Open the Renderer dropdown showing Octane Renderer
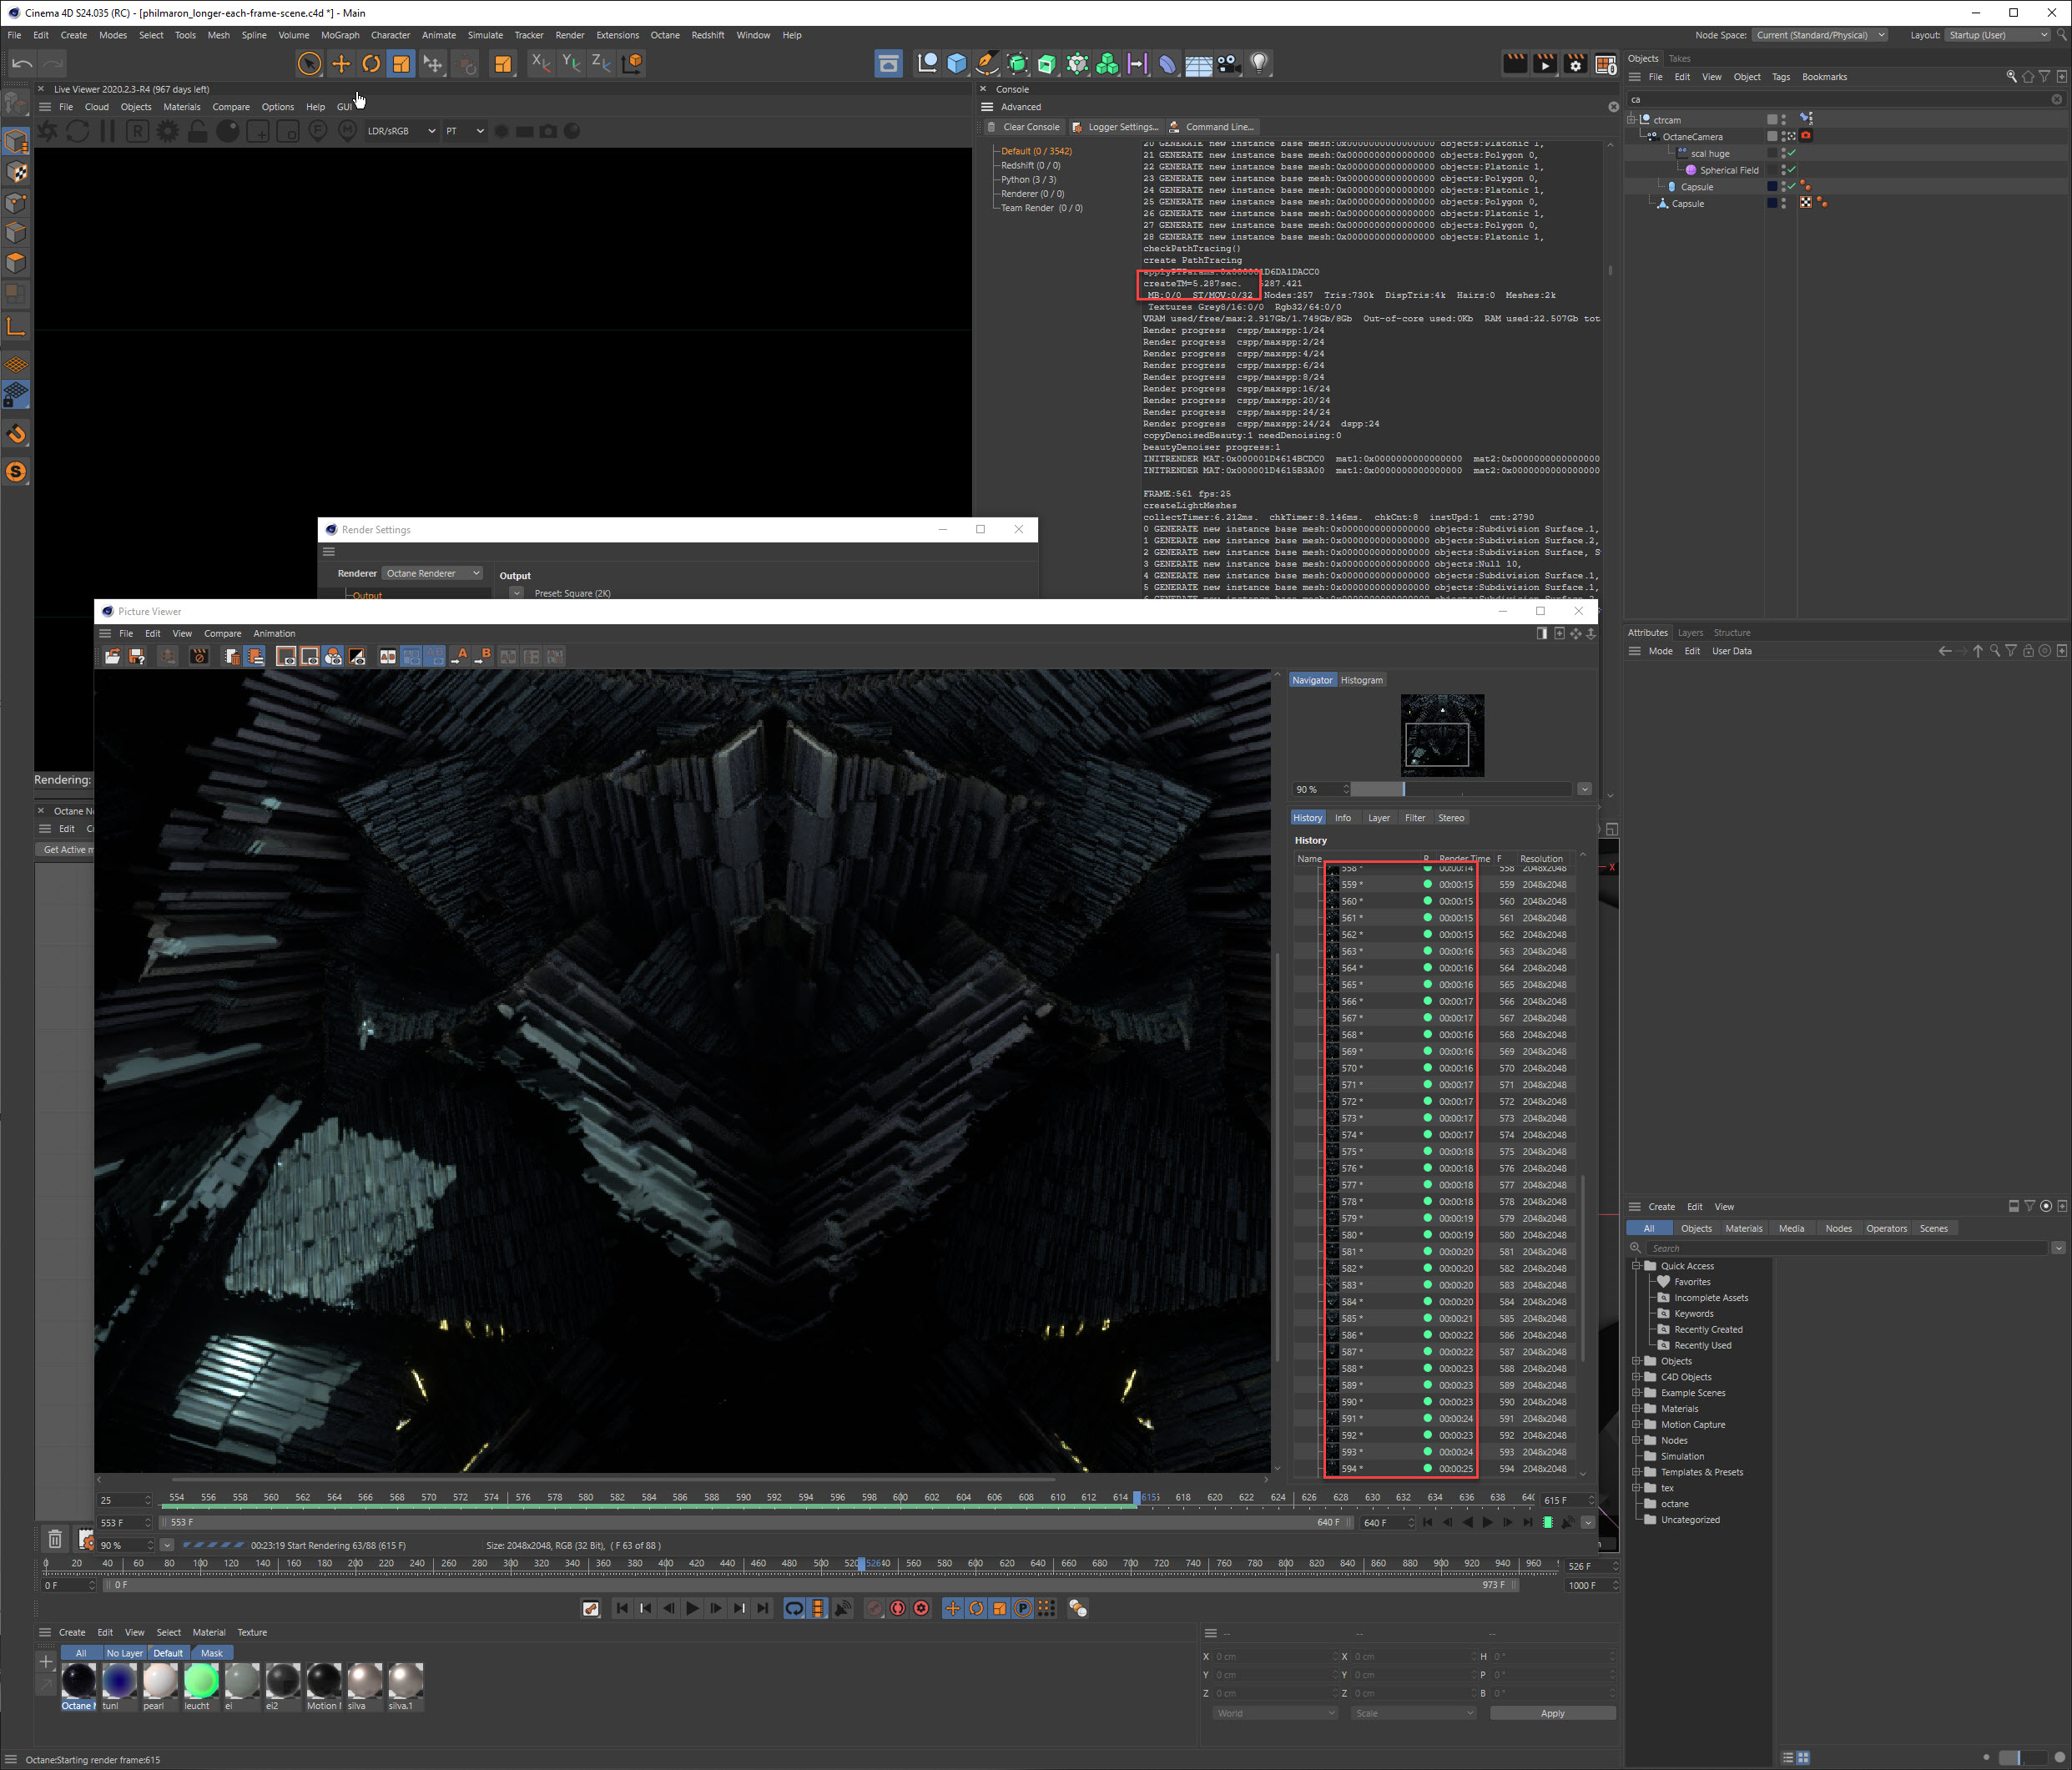Image resolution: width=2072 pixels, height=1770 pixels. tap(433, 573)
